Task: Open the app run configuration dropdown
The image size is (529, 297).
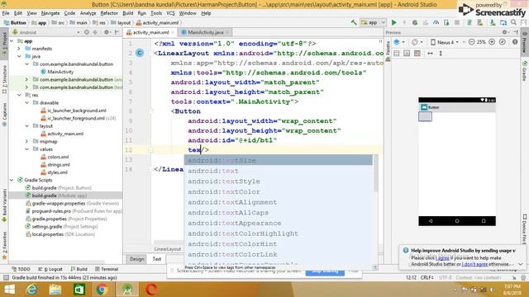Action: [373, 22]
